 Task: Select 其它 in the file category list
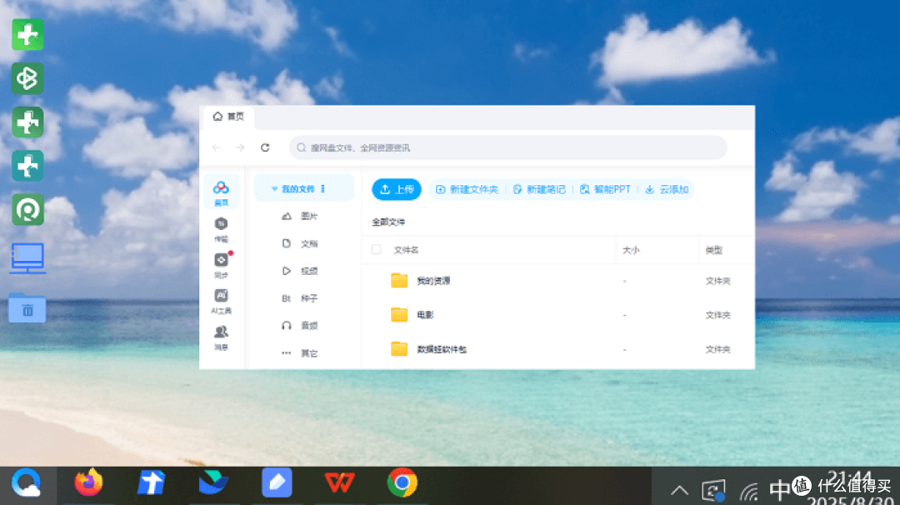tap(309, 353)
